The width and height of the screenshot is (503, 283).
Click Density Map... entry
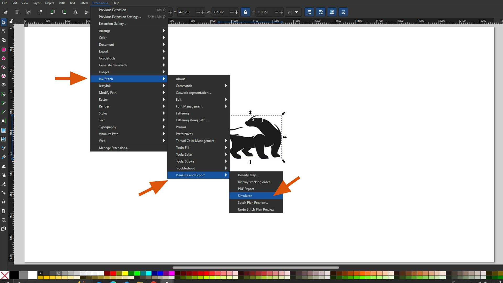tap(256, 175)
